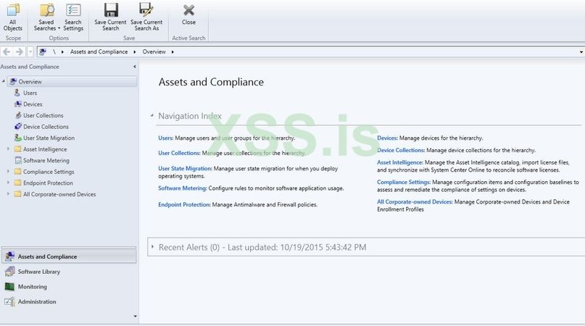Select the User Collections tree icon

pyautogui.click(x=18, y=115)
